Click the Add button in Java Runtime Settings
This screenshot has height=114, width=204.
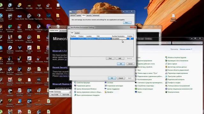click(x=120, y=58)
